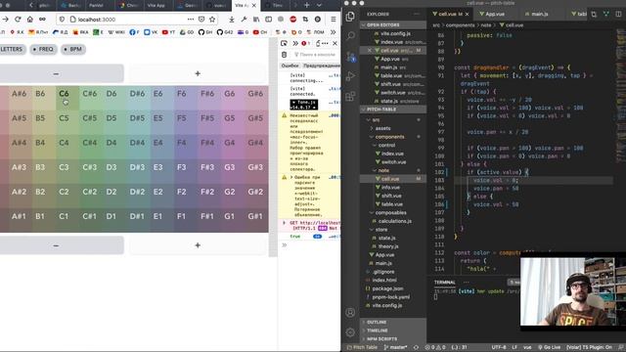Click the bottom plus octave button

[198, 245]
